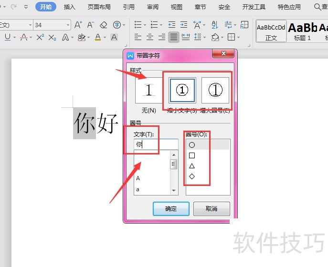Expand font color dropdown arrow
The width and height of the screenshot is (328, 267).
pos(105,38)
